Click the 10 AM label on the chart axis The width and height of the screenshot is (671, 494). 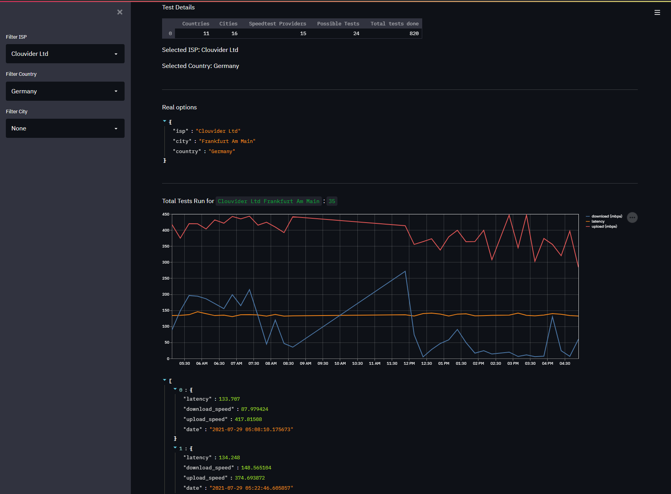(340, 364)
